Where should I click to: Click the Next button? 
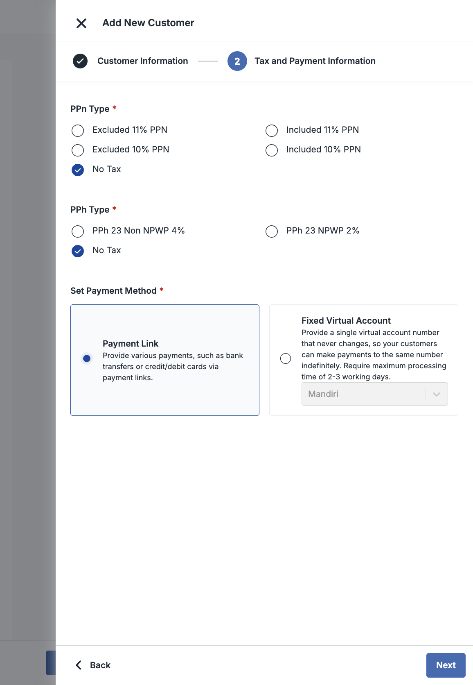(446, 665)
